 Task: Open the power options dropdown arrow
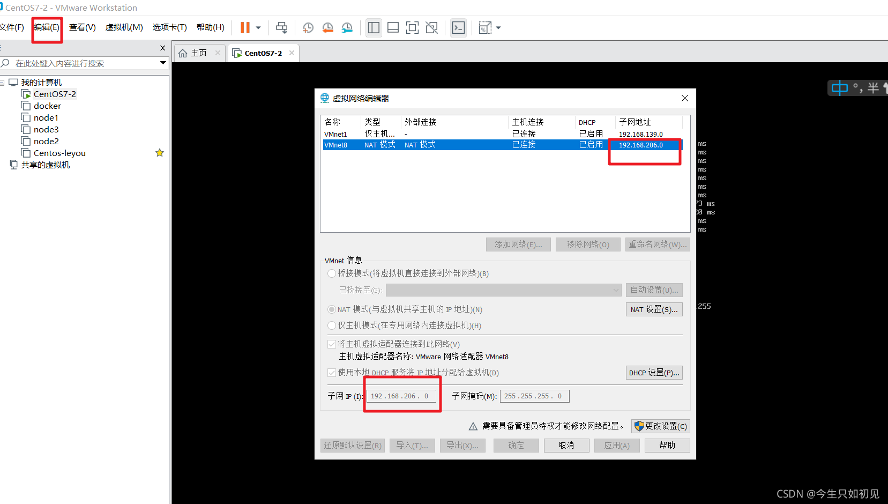pyautogui.click(x=258, y=28)
